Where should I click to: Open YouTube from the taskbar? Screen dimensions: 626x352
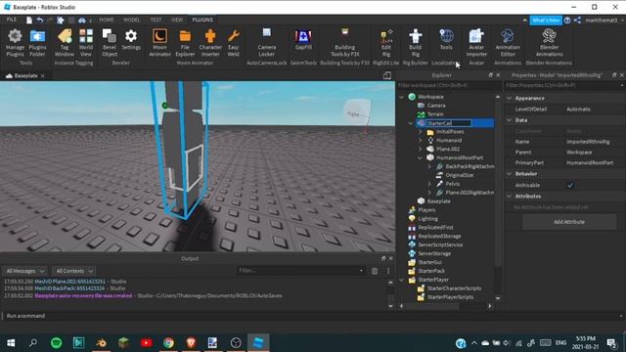click(146, 342)
